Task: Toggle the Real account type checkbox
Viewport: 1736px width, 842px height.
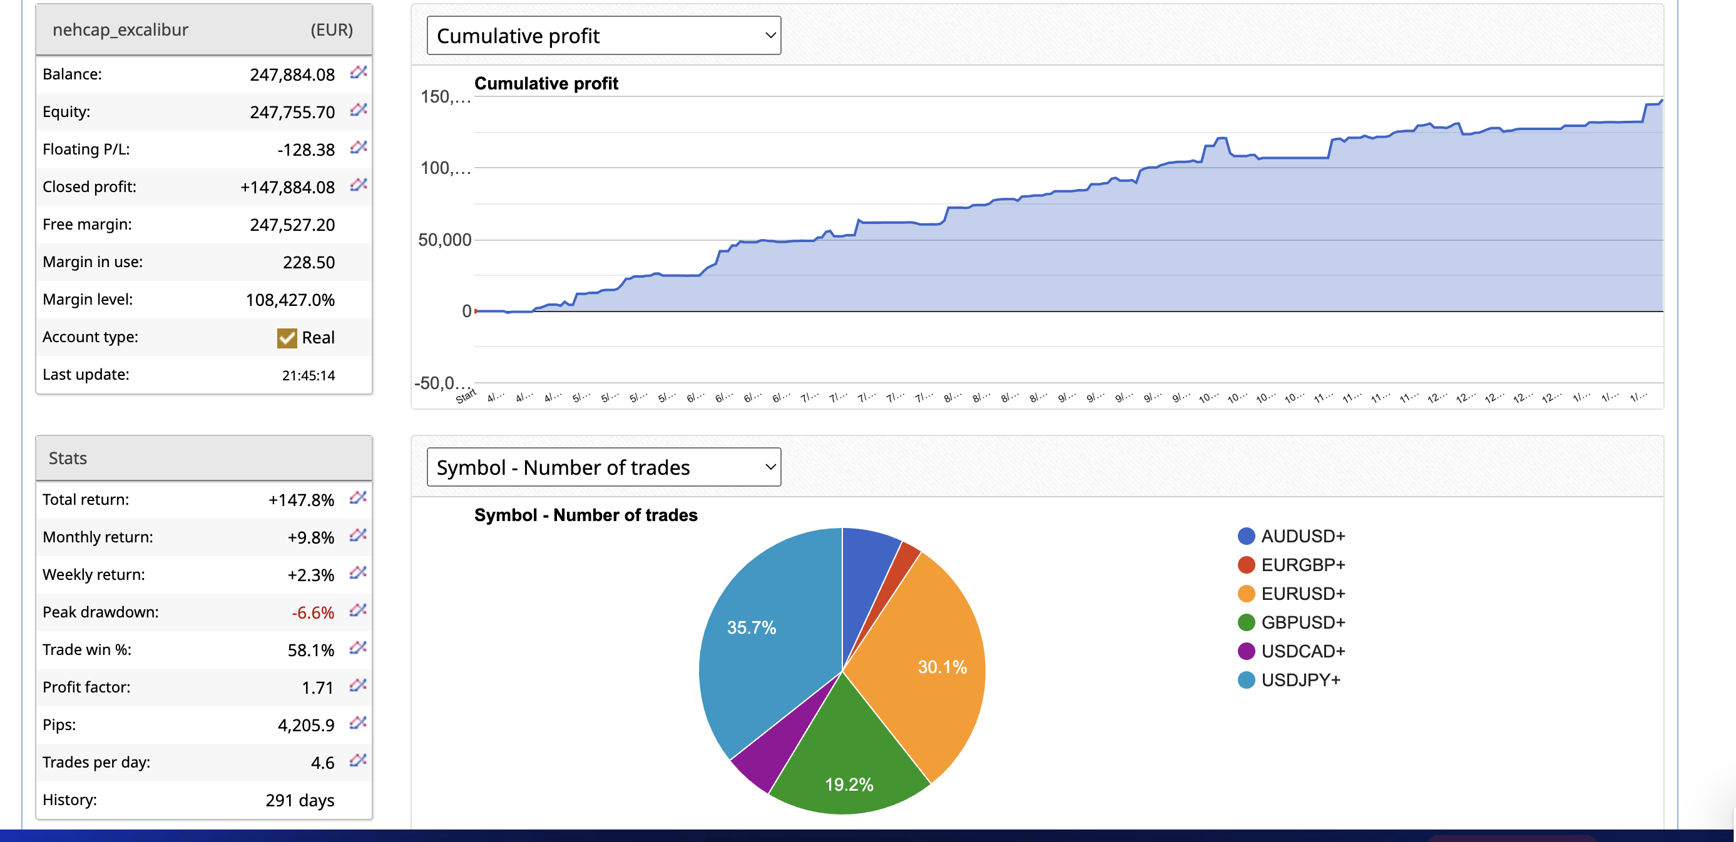Action: (287, 337)
